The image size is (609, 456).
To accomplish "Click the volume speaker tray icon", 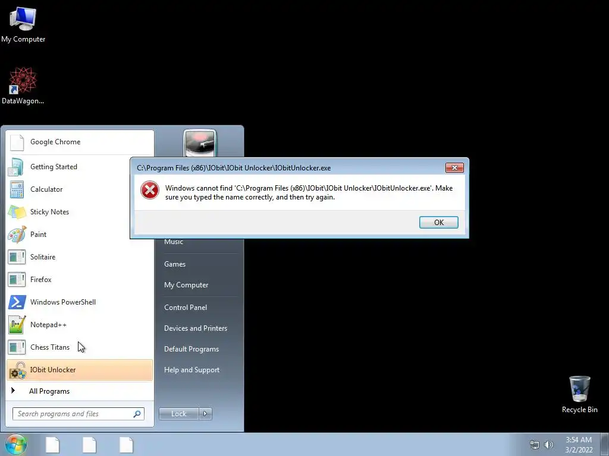I will point(548,445).
